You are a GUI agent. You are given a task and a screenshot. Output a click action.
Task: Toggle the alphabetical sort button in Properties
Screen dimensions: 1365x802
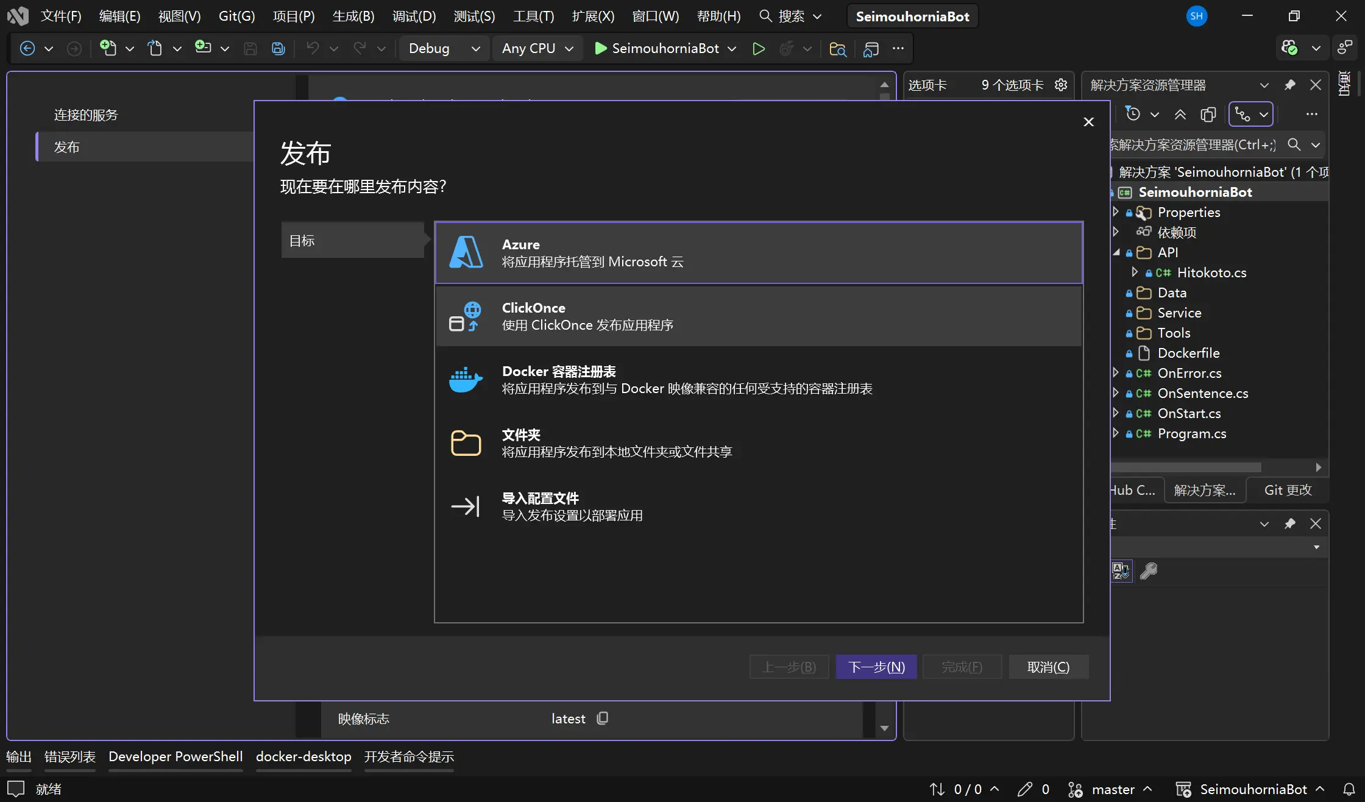1121,571
